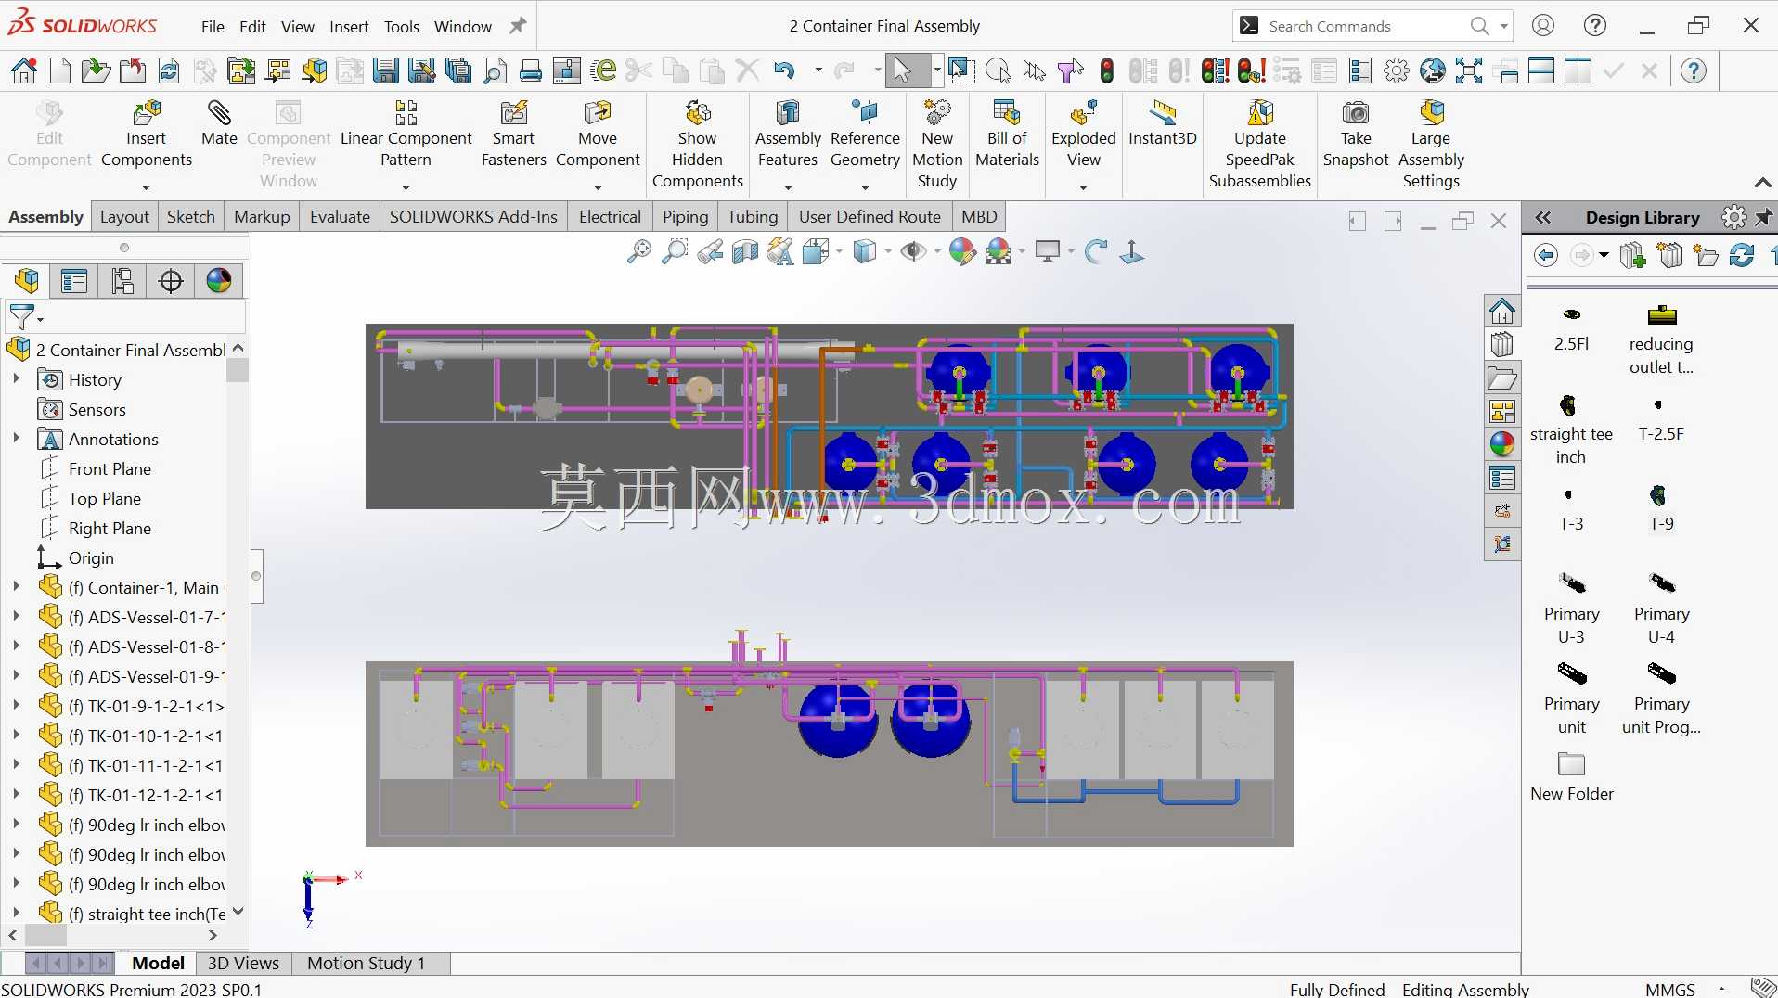This screenshot has height=998, width=1778.
Task: Open Large Assembly Settings
Action: 1431,145
